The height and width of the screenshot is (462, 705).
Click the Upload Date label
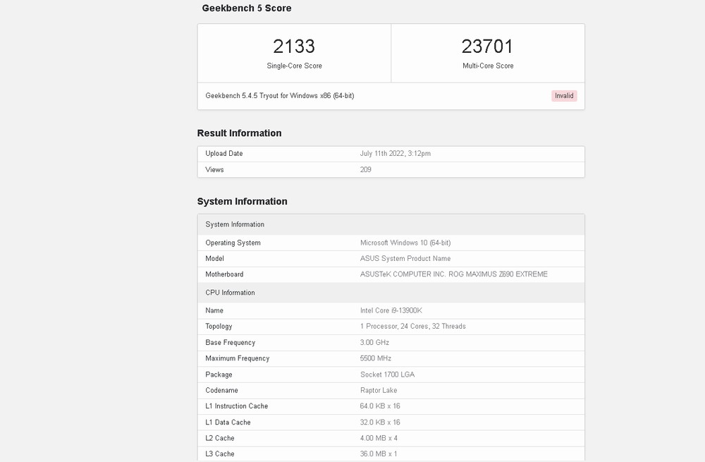click(224, 153)
